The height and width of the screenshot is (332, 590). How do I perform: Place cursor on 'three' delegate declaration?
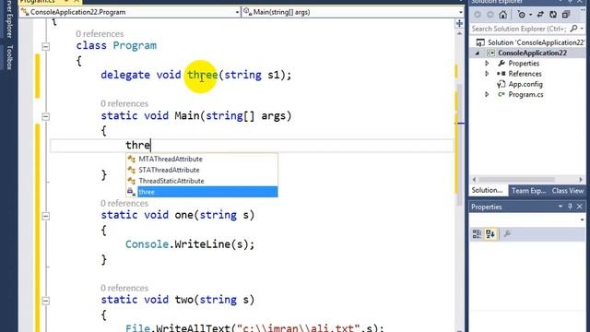[203, 75]
